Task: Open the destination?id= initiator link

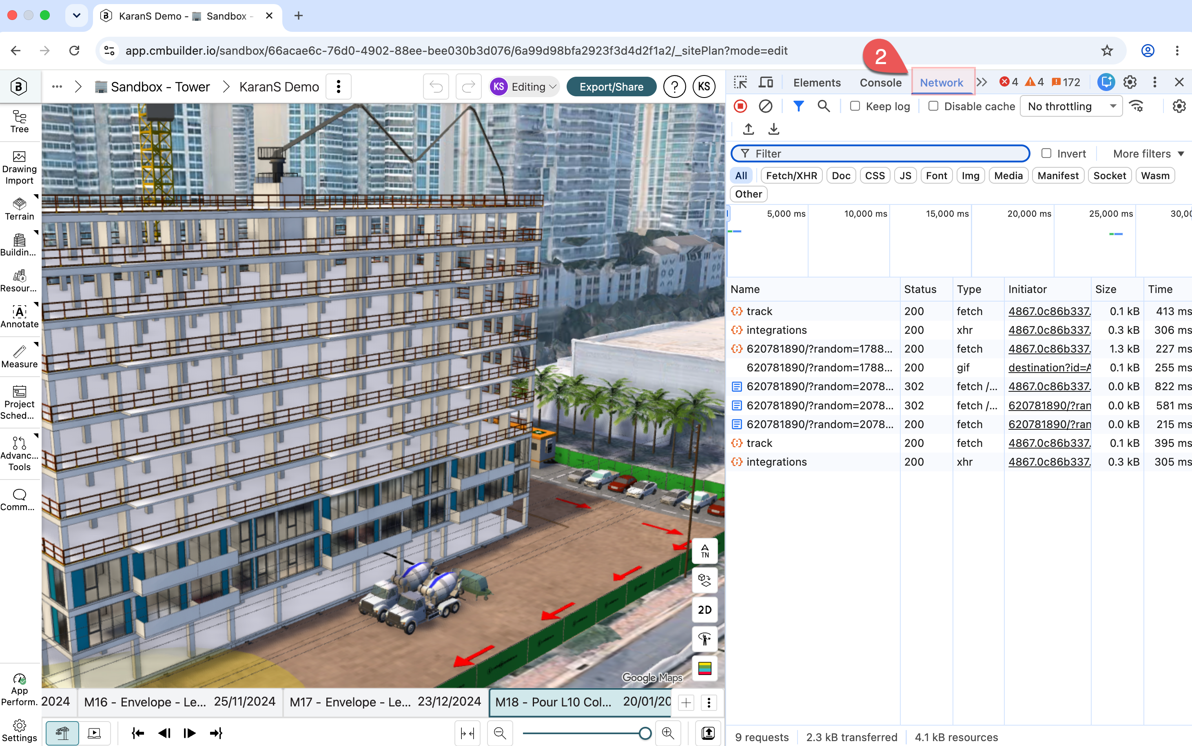Action: click(x=1049, y=368)
